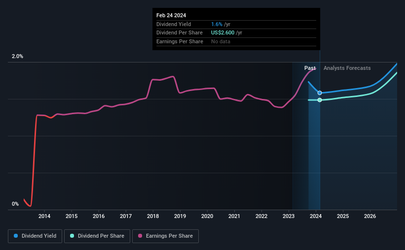Click the 2019 x-axis label
Image resolution: width=405 pixels, height=250 pixels.
tap(180, 216)
